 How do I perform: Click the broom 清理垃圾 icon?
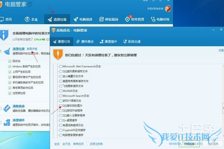(7, 51)
